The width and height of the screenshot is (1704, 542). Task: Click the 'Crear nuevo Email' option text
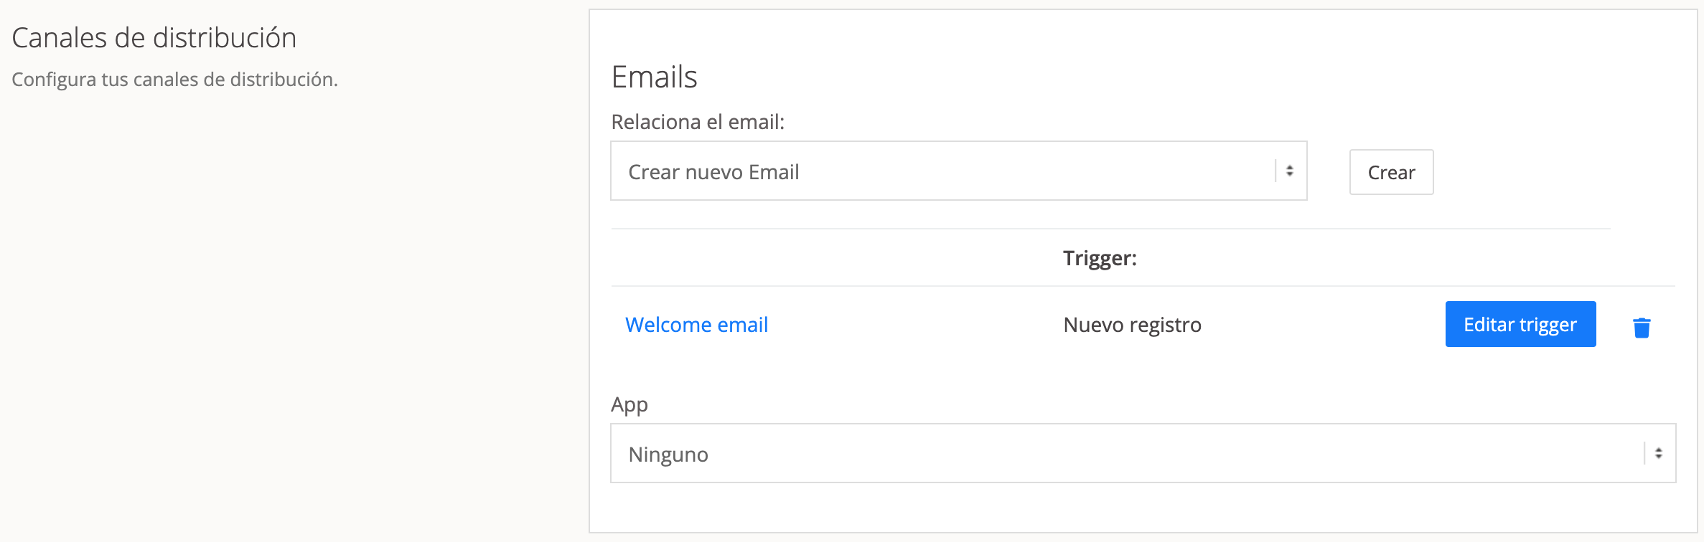coord(713,172)
